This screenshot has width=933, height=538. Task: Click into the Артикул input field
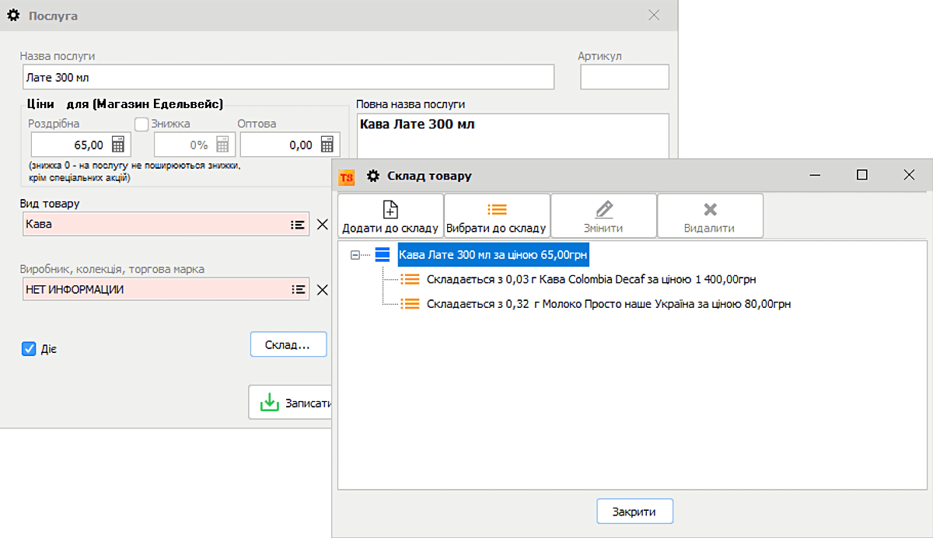(x=624, y=77)
